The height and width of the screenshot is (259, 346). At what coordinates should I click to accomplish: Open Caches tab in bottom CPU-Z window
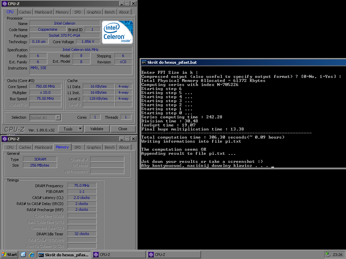tap(25, 147)
